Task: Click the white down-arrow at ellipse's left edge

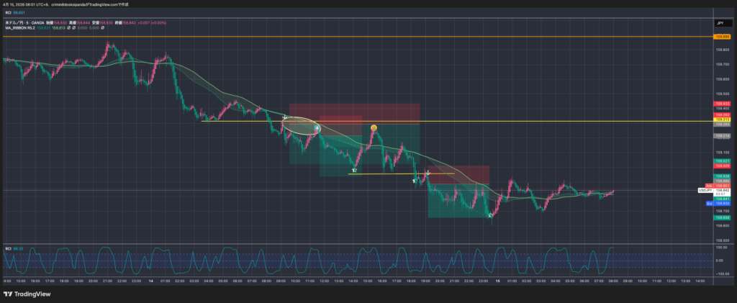Action: pos(285,117)
